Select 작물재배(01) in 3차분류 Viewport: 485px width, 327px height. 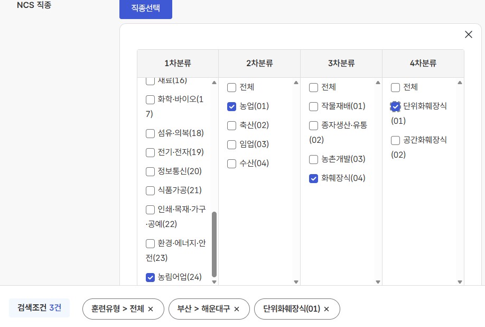314,106
